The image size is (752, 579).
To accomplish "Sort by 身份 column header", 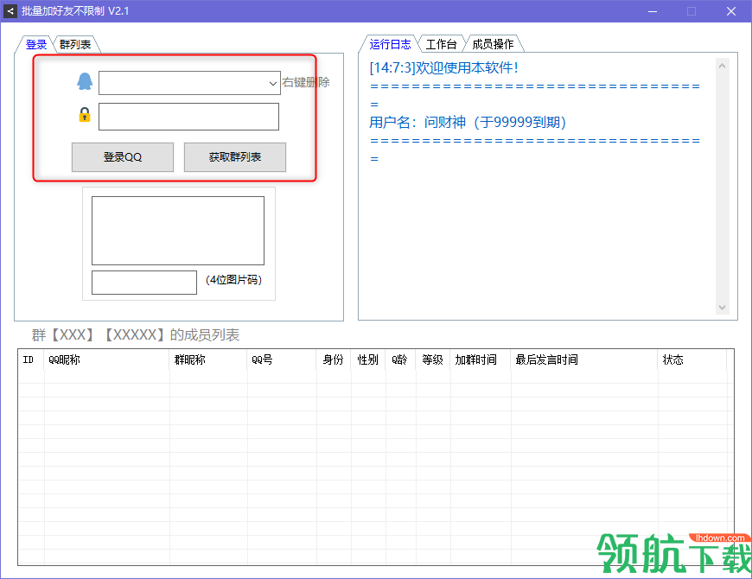I will (334, 360).
